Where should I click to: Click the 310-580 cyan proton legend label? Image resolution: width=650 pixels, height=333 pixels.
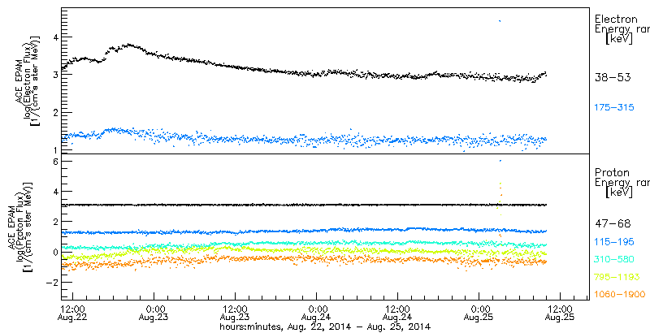coord(614,259)
